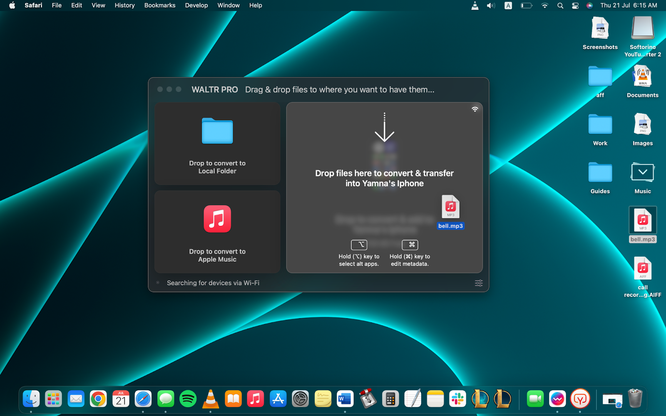Image resolution: width=666 pixels, height=416 pixels.
Task: Click the "Searching for devices via Wi-Fi" status text
Action: point(213,283)
